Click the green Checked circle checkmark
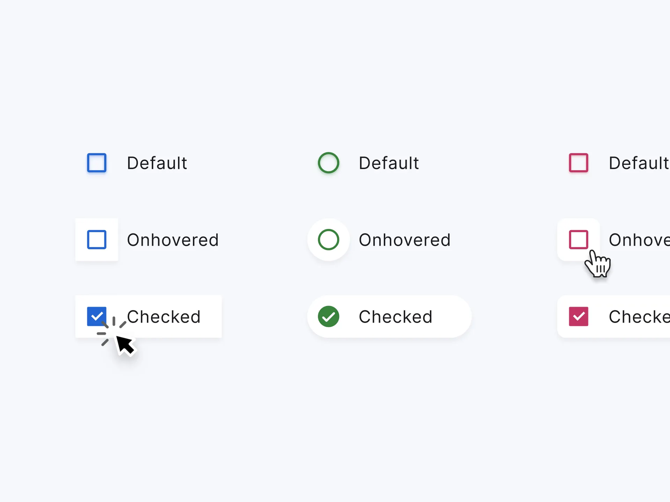The height and width of the screenshot is (502, 670). (x=329, y=317)
